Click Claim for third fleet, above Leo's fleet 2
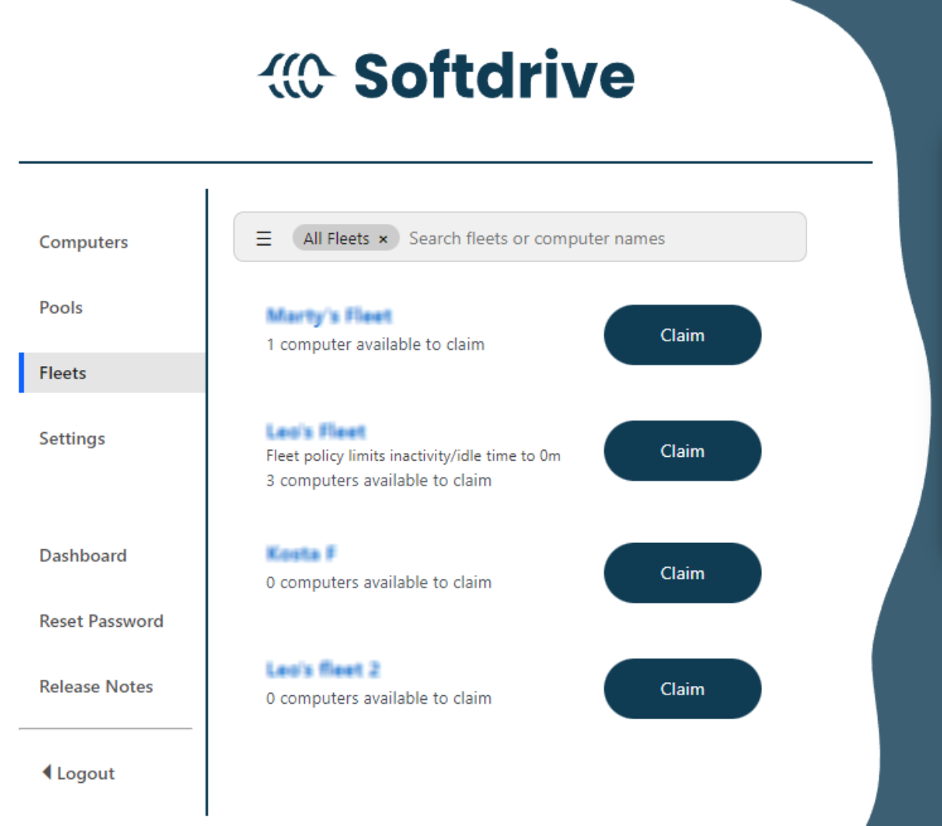 click(x=683, y=573)
